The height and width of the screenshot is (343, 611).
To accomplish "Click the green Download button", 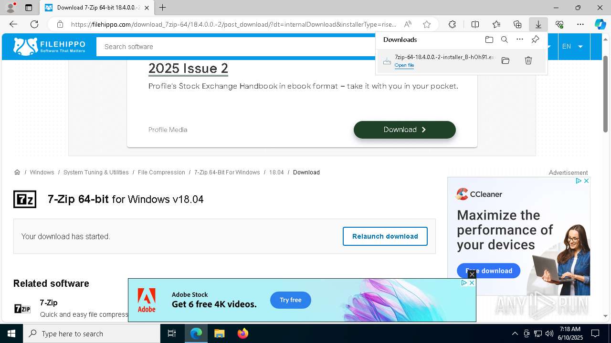I will (x=405, y=130).
